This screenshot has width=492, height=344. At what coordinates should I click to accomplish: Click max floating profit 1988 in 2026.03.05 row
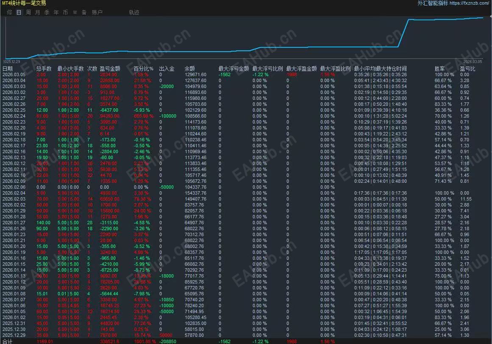[x=292, y=74]
